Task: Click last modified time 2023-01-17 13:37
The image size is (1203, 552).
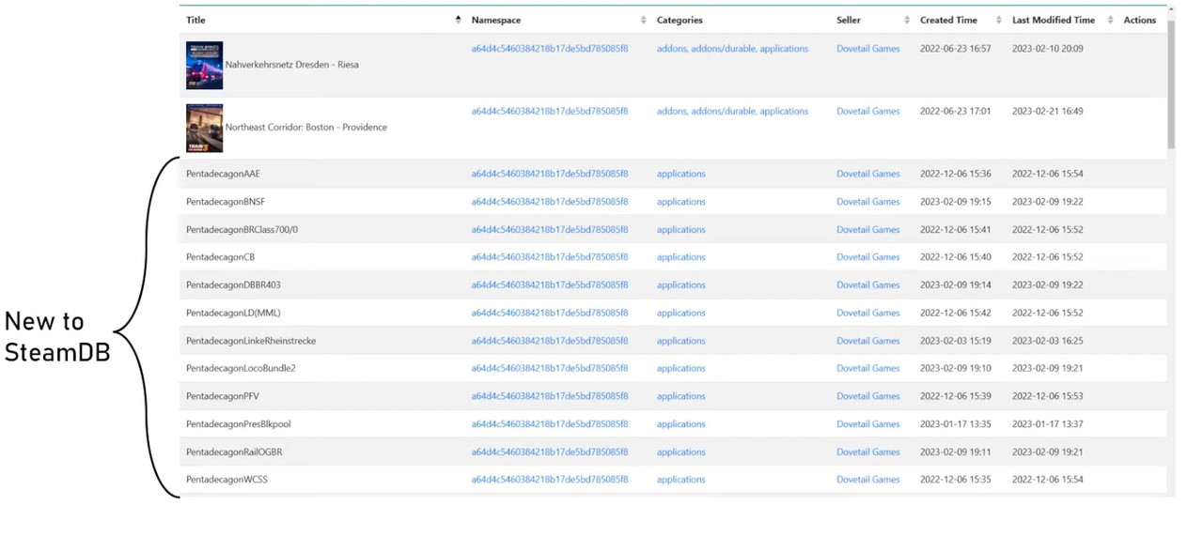Action: (1047, 424)
